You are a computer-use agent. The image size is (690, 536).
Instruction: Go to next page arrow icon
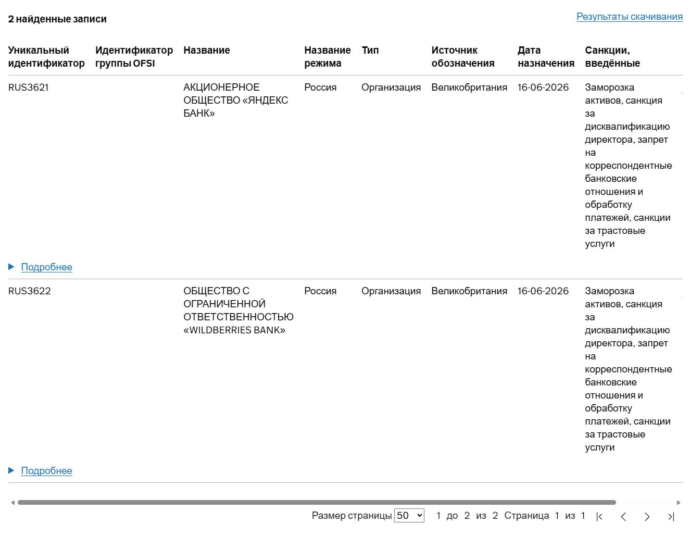click(647, 516)
